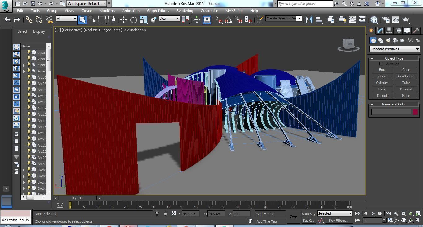The image size is (423, 227).
Task: Switch to the Lights category in Create panel
Action: tap(388, 40)
